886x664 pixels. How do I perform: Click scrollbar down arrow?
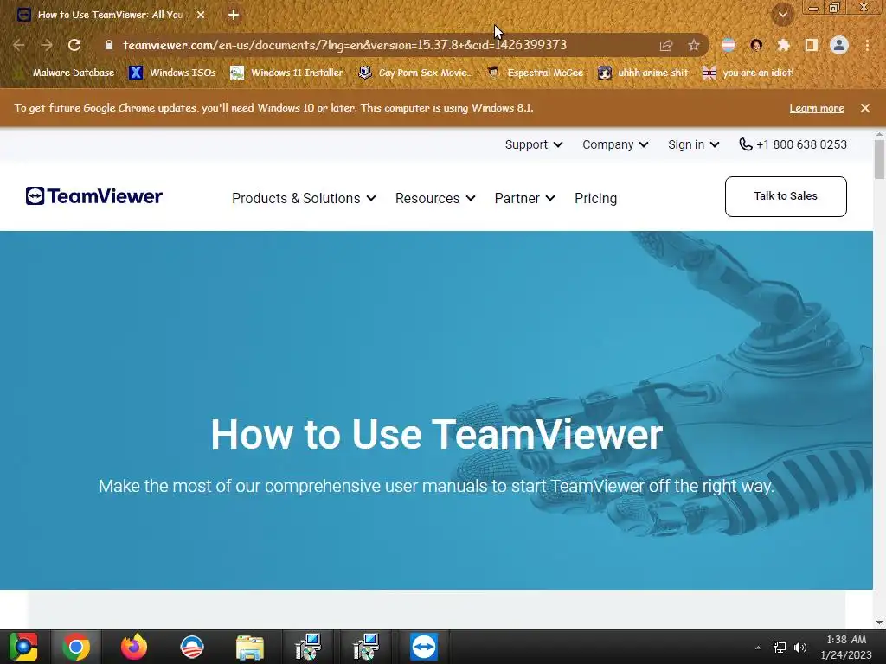879,622
